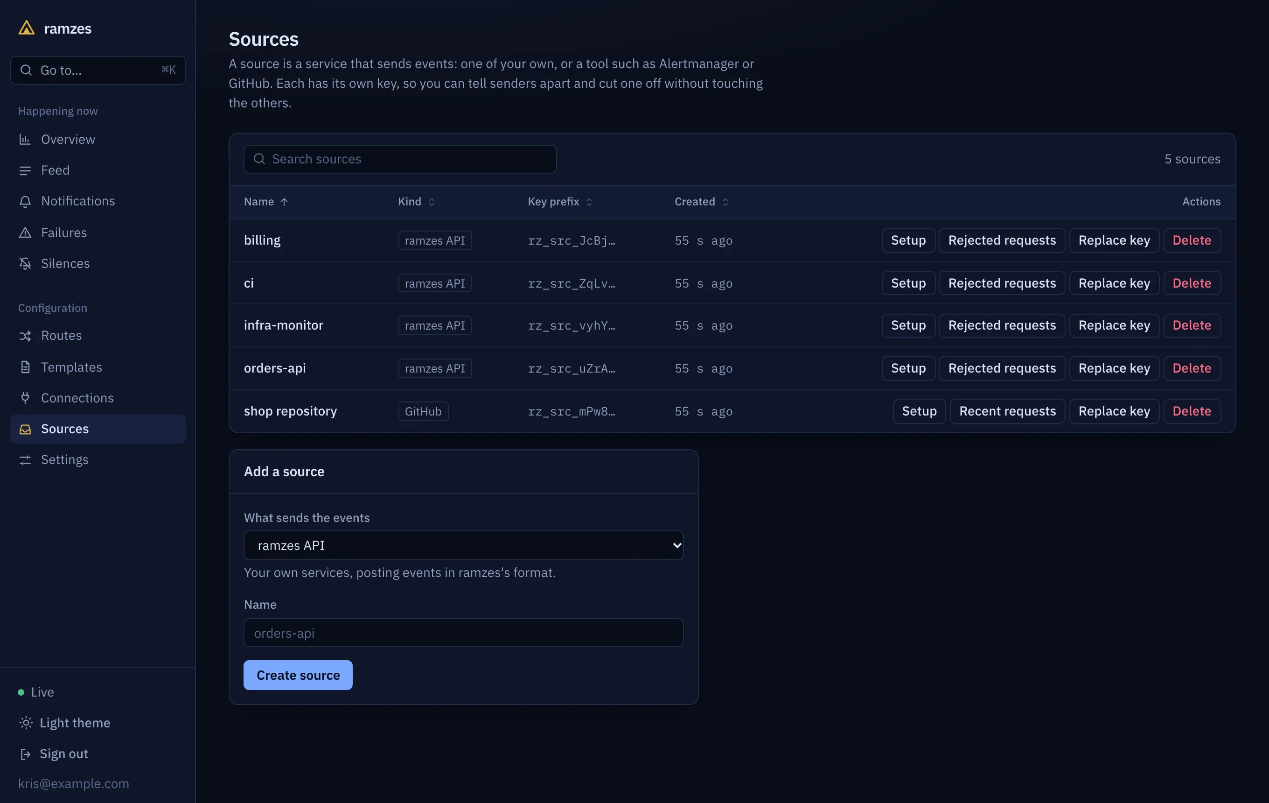The height and width of the screenshot is (803, 1269).
Task: Go to the Routes page label
Action: (61, 336)
